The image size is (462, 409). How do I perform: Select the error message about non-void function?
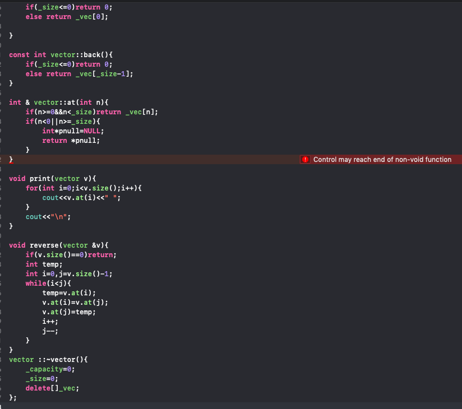382,159
